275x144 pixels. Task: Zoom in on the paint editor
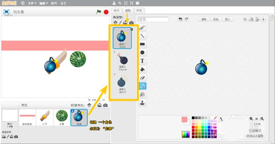(x=262, y=119)
